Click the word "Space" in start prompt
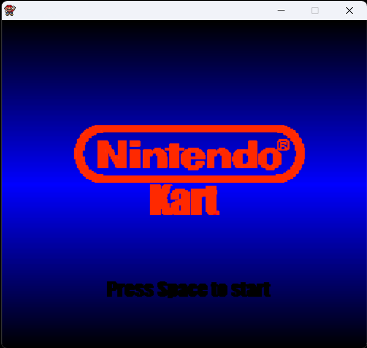Viewport: 367px width, 348px height. tap(183, 289)
